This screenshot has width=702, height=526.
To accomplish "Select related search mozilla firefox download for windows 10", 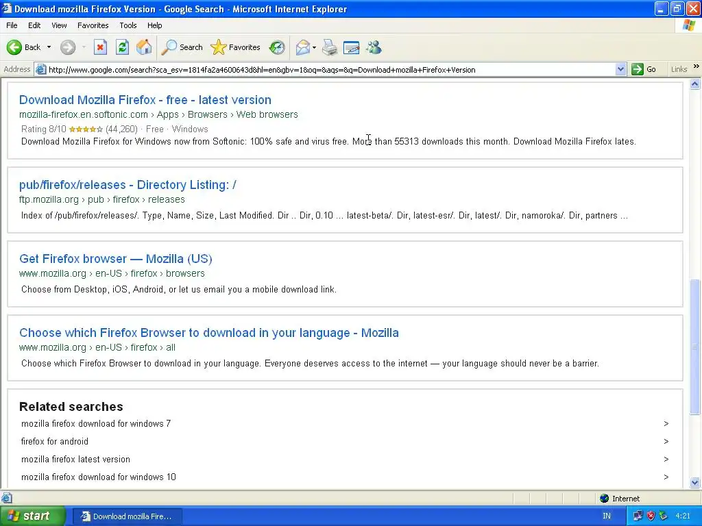I will click(x=99, y=477).
